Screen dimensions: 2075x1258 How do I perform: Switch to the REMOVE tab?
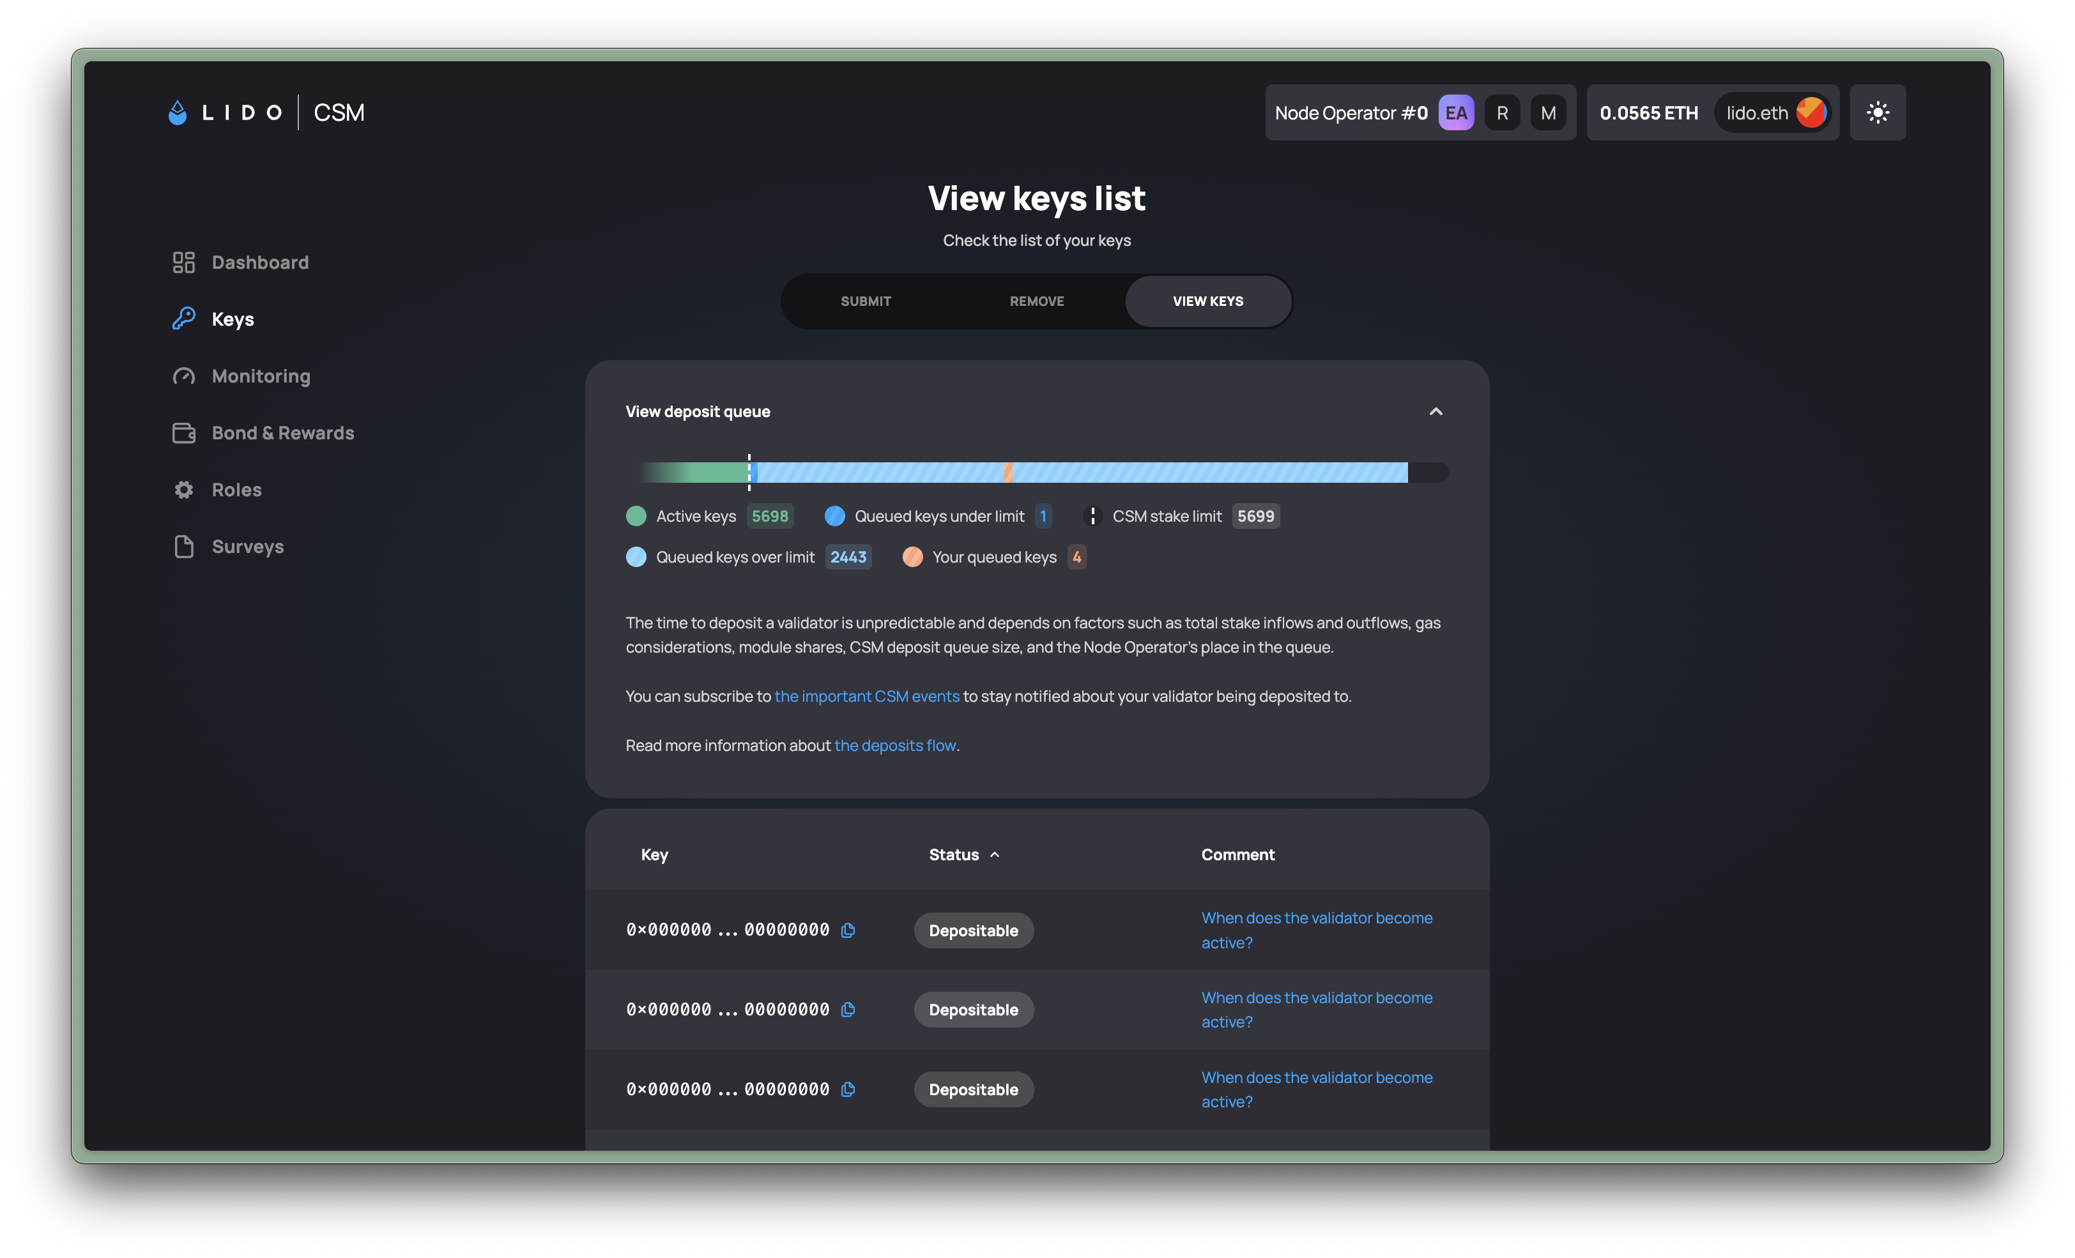[1037, 301]
